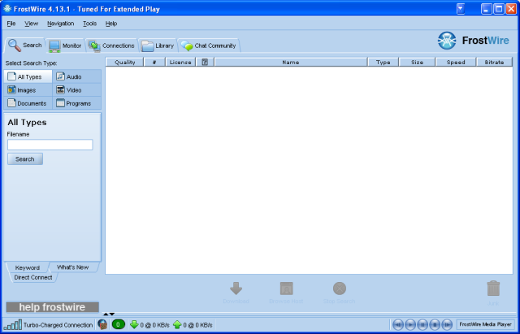This screenshot has height=334, width=520.
Task: Click the connection quality signal bars icon
Action: pyautogui.click(x=13, y=325)
